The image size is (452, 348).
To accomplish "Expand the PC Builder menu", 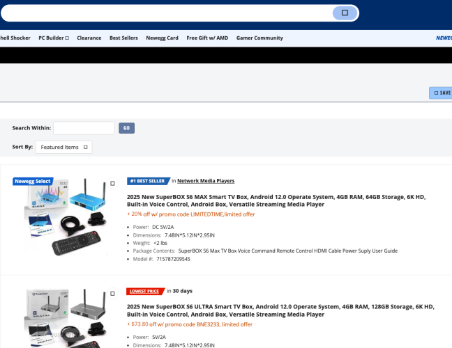I will (53, 38).
